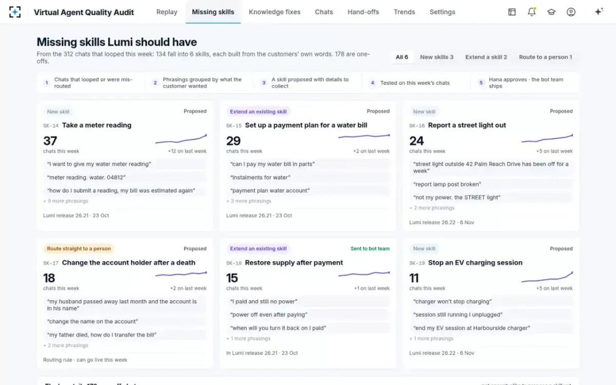Select phrase "charger won't stop charging"

tap(491, 302)
